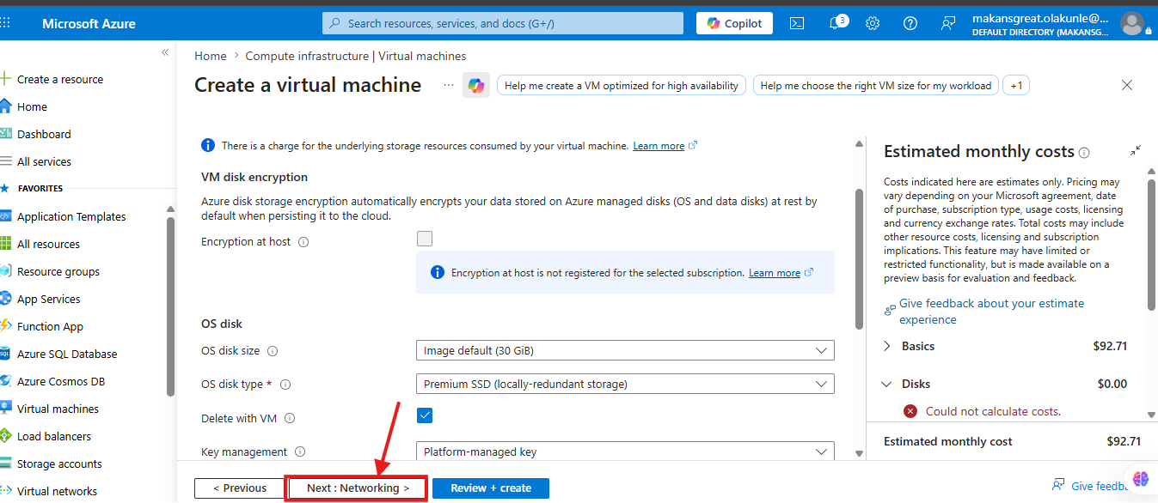
Task: Click the info icon beside OS disk type
Action: click(285, 385)
